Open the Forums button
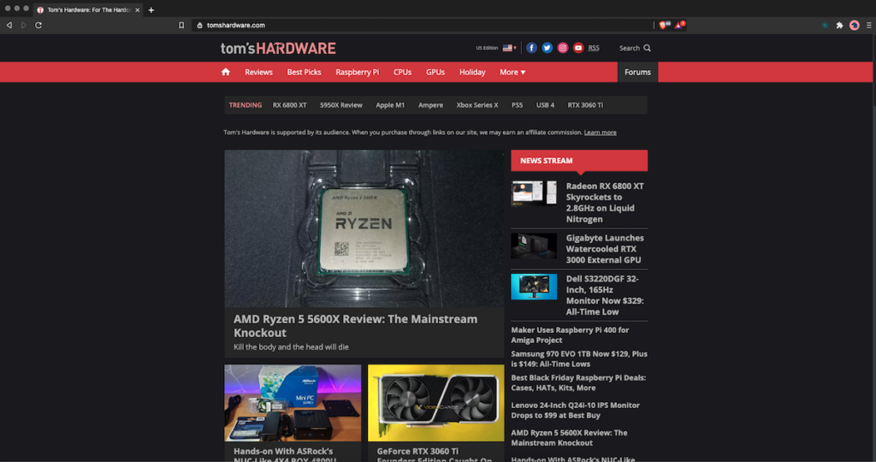Image resolution: width=876 pixels, height=462 pixels. pos(637,72)
